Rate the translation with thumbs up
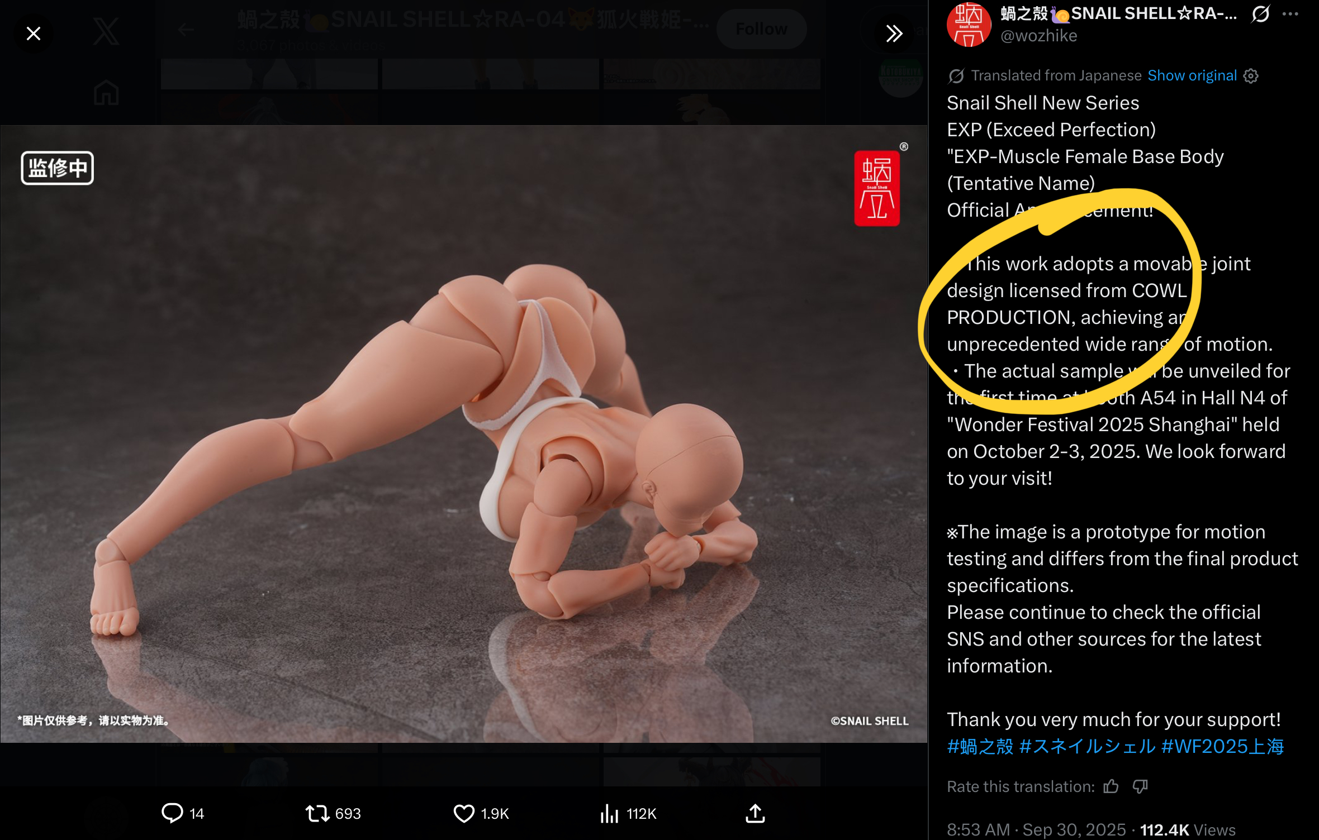The width and height of the screenshot is (1319, 840). click(x=1111, y=786)
